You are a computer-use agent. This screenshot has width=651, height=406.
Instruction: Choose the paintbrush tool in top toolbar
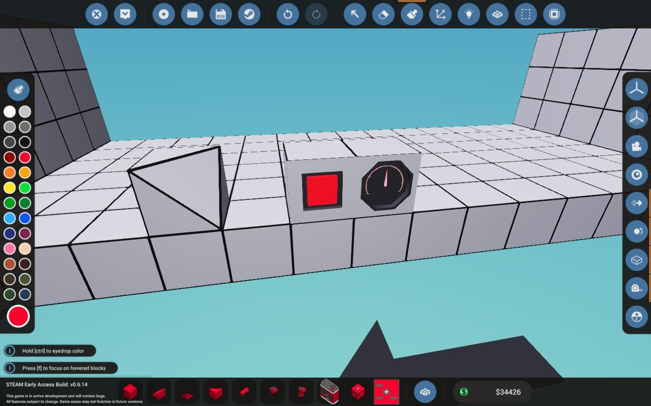[x=412, y=14]
